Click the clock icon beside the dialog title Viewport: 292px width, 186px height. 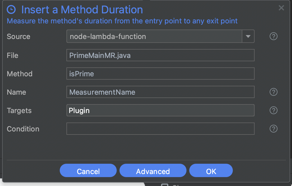click(11, 10)
